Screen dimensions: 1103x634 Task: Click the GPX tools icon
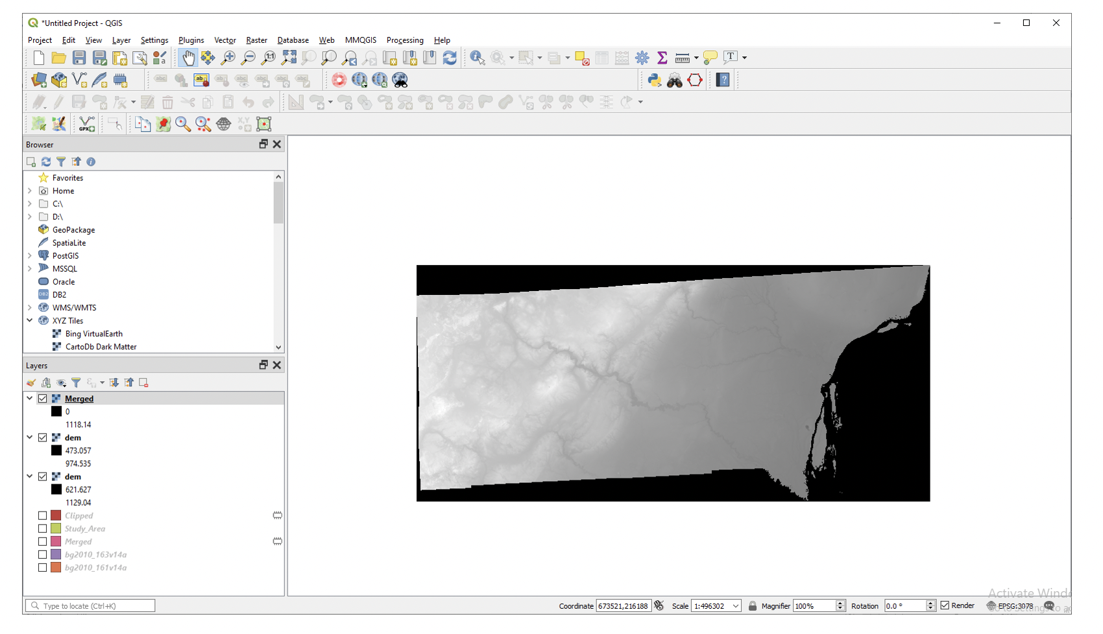[86, 124]
